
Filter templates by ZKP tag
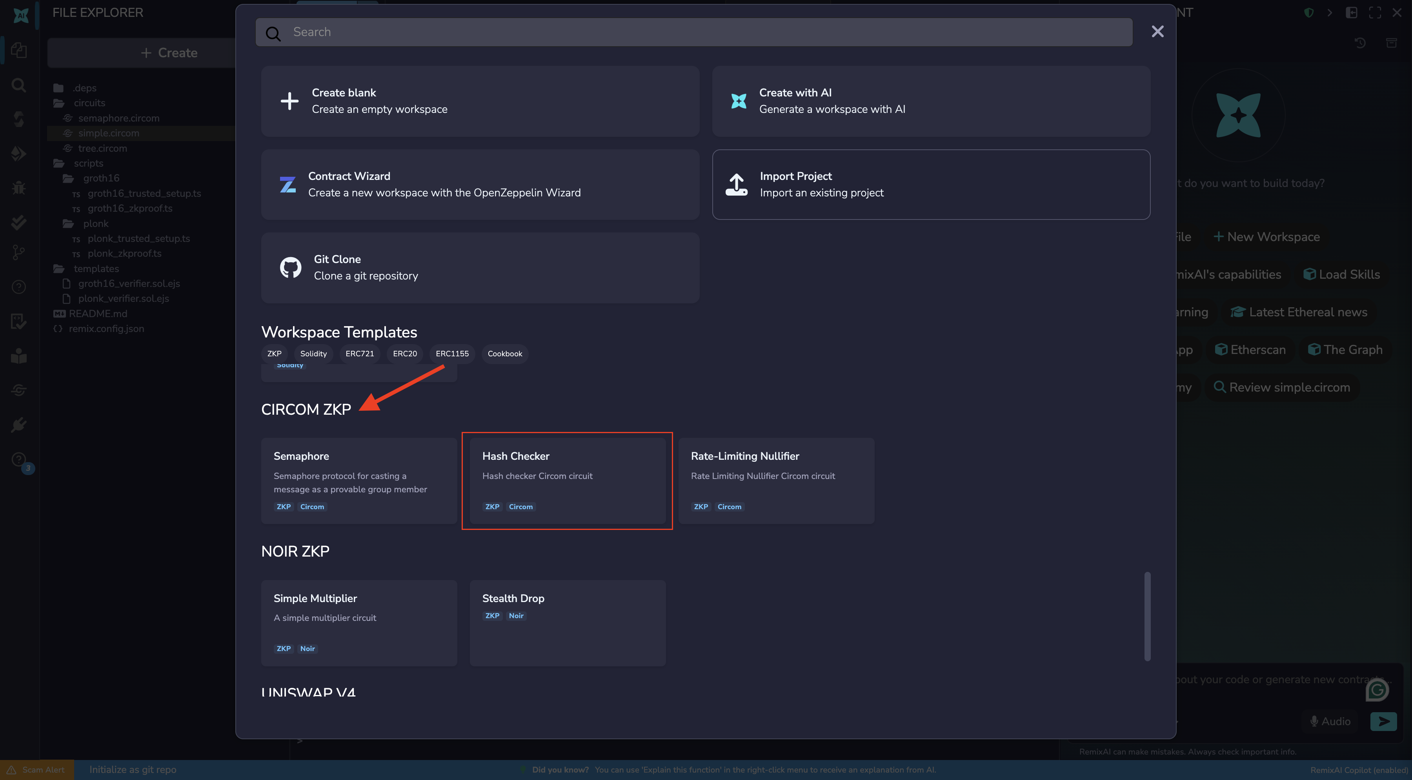pos(274,353)
